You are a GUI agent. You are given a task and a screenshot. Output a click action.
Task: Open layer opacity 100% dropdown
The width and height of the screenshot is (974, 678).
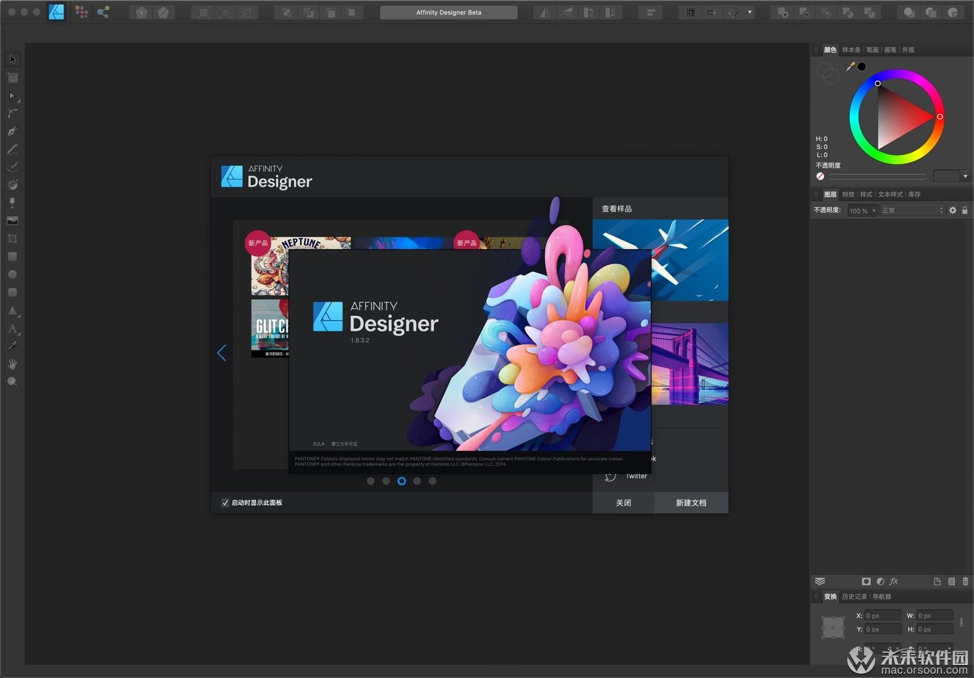coord(862,211)
